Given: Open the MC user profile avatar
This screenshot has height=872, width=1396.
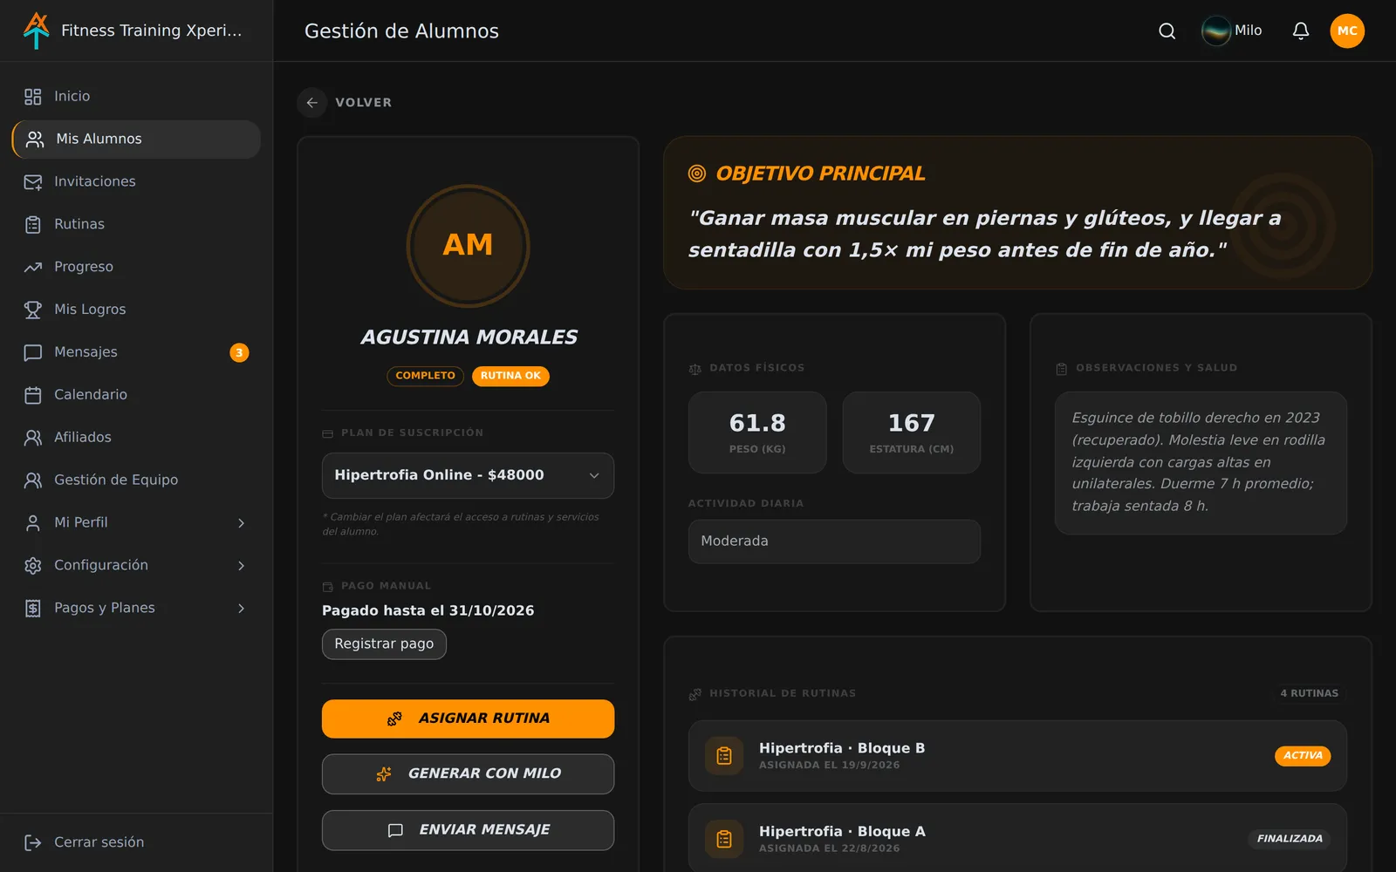Looking at the screenshot, I should point(1347,31).
